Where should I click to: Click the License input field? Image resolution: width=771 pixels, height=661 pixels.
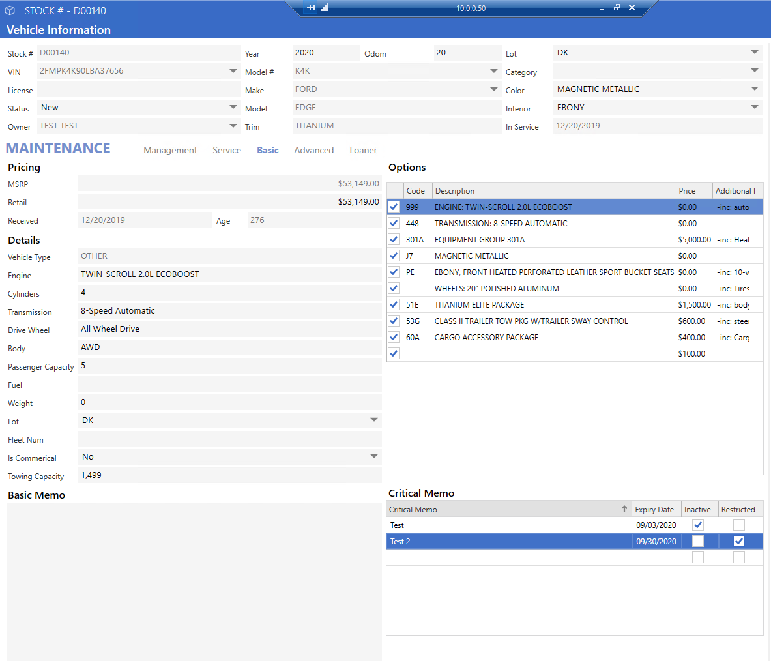coord(138,89)
